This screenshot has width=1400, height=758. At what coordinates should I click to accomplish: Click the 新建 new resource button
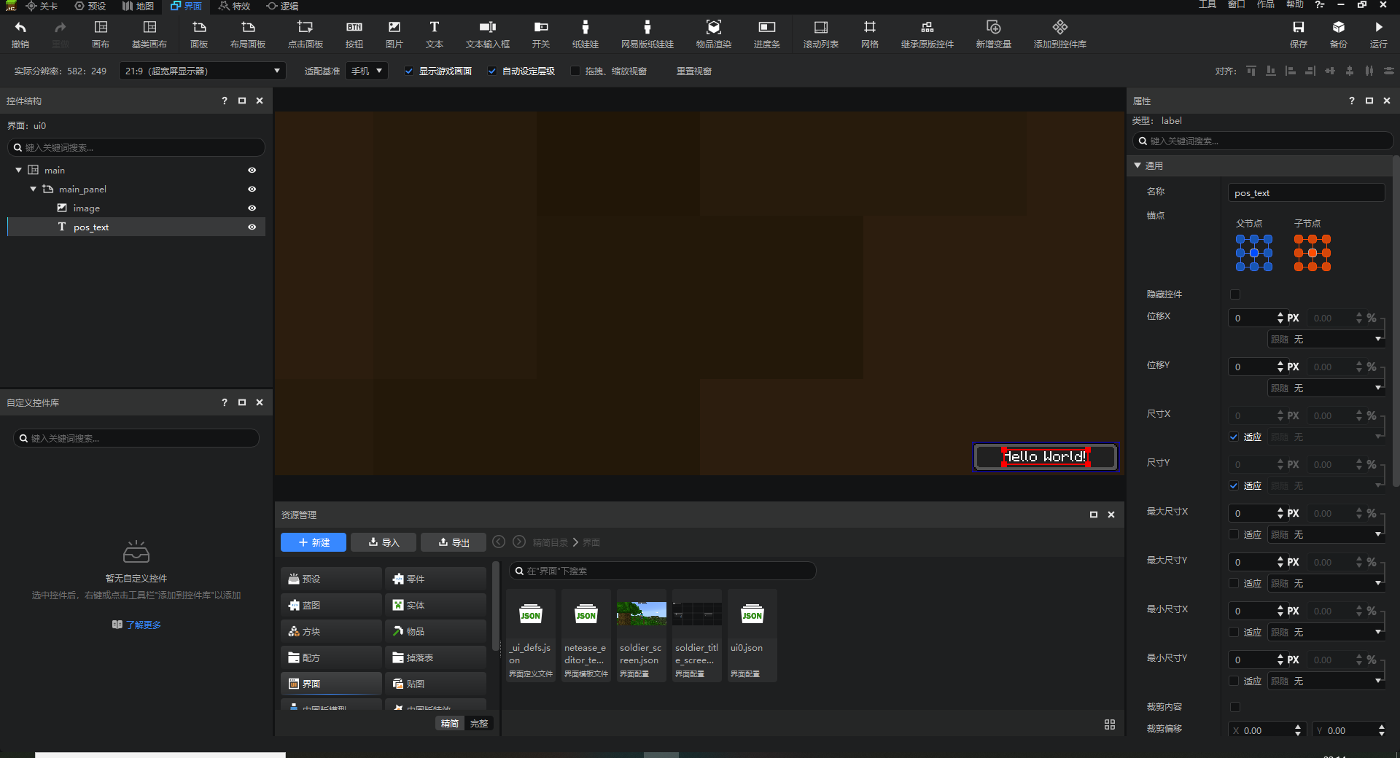[314, 542]
